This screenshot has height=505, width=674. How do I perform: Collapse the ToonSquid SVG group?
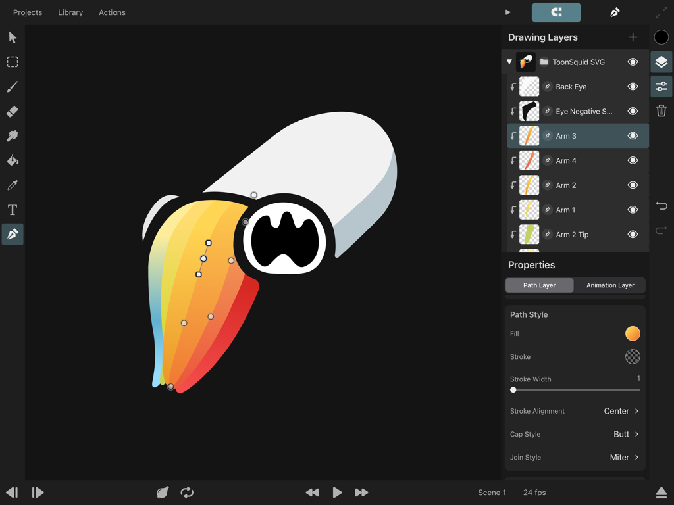click(x=509, y=61)
